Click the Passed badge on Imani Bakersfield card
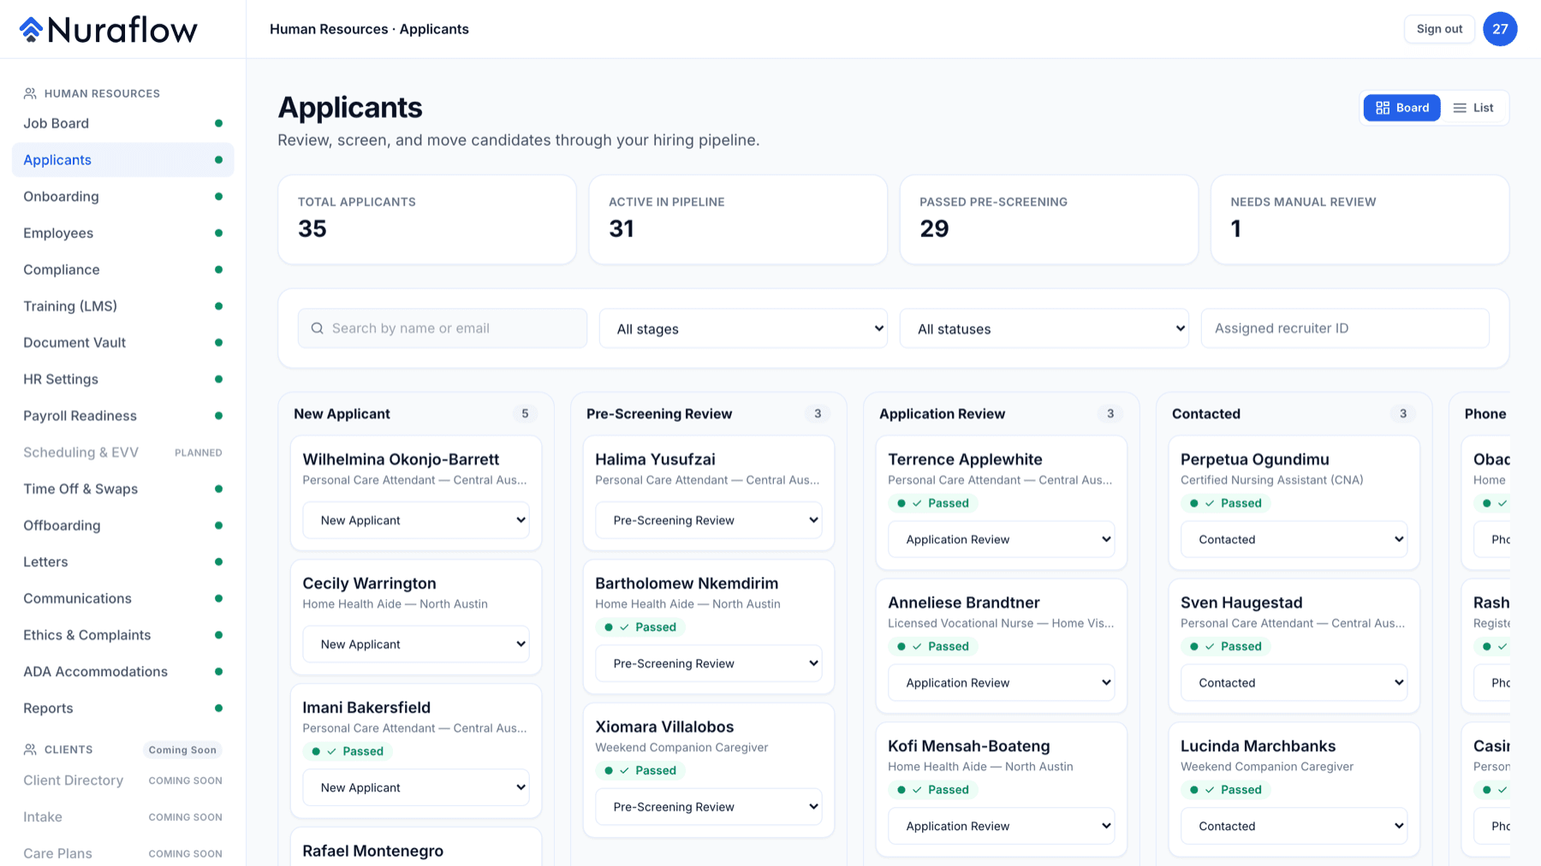Viewport: 1541px width, 866px height. click(x=348, y=751)
